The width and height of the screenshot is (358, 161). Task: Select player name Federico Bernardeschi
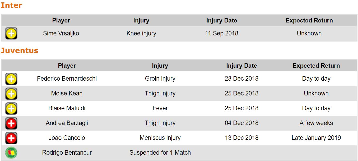[67, 79]
